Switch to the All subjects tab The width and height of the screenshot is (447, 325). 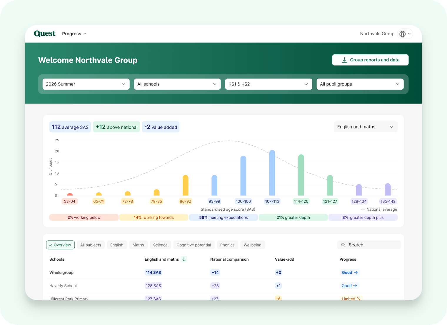coord(91,245)
